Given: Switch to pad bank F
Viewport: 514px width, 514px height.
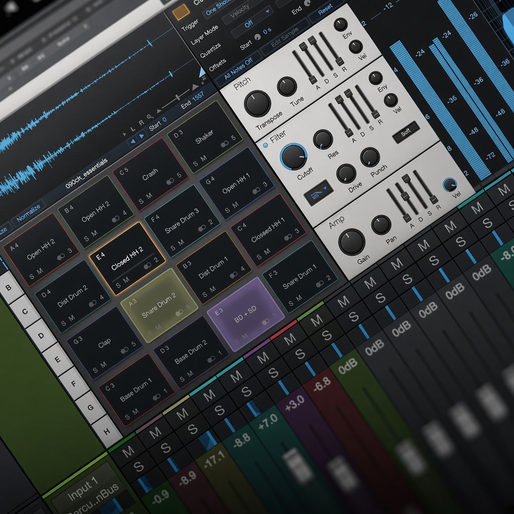Looking at the screenshot, I should (x=74, y=383).
